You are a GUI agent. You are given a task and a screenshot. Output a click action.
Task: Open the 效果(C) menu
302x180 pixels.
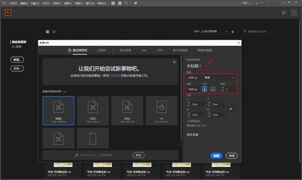click(68, 3)
